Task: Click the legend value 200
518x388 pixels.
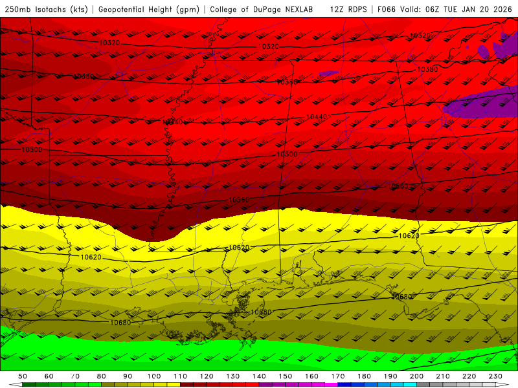Action: point(416,376)
